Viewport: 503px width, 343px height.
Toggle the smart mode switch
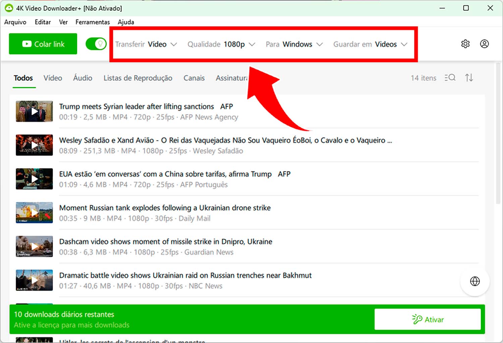pos(96,44)
